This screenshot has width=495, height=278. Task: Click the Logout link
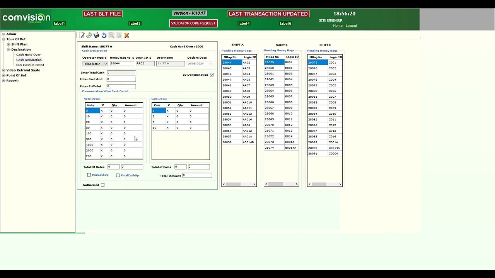point(352,26)
